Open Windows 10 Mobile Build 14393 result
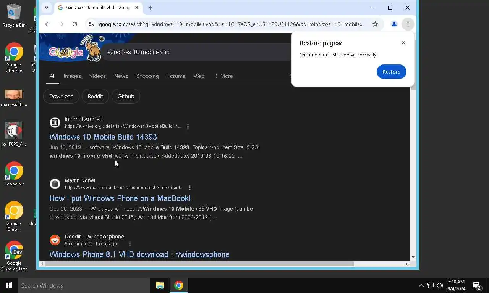489x293 pixels. point(103,137)
